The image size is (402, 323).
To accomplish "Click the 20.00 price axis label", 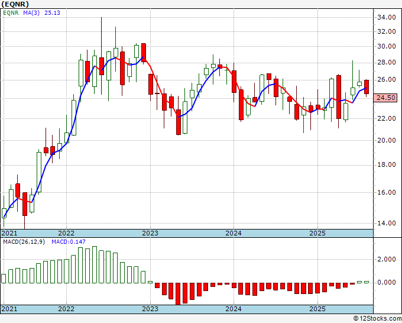I will (387, 140).
